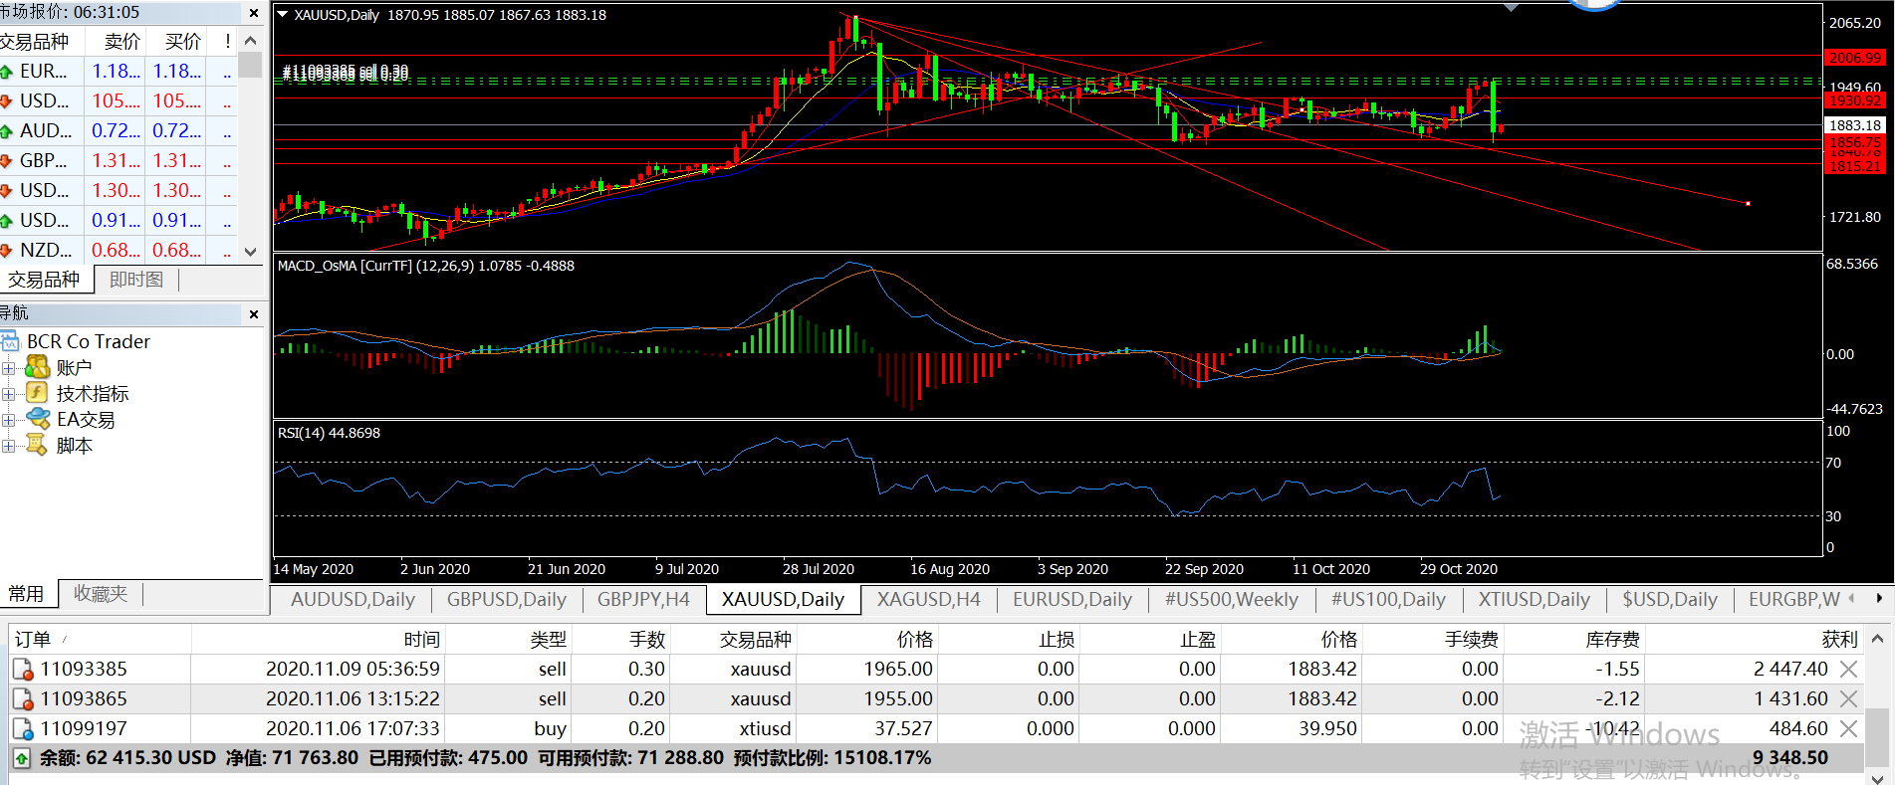
Task: Click the market watch scrollbar thumb
Action: [251, 66]
